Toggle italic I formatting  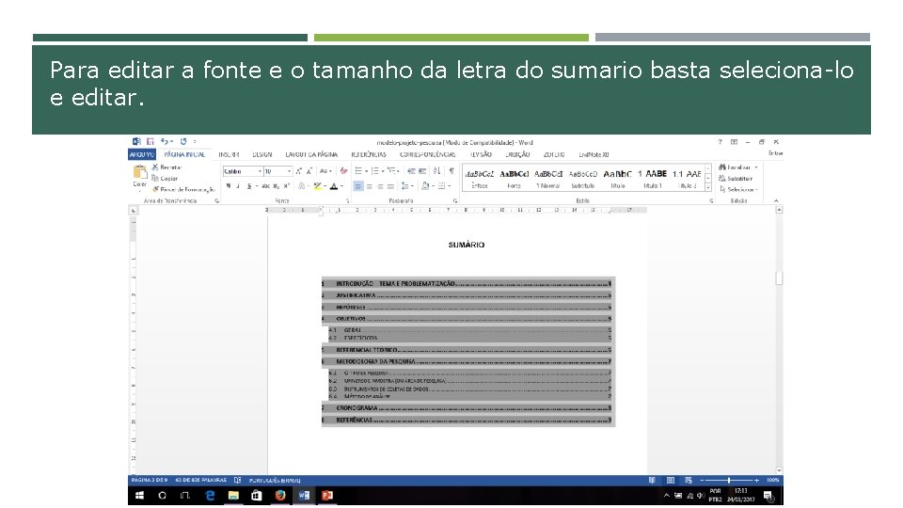238,186
